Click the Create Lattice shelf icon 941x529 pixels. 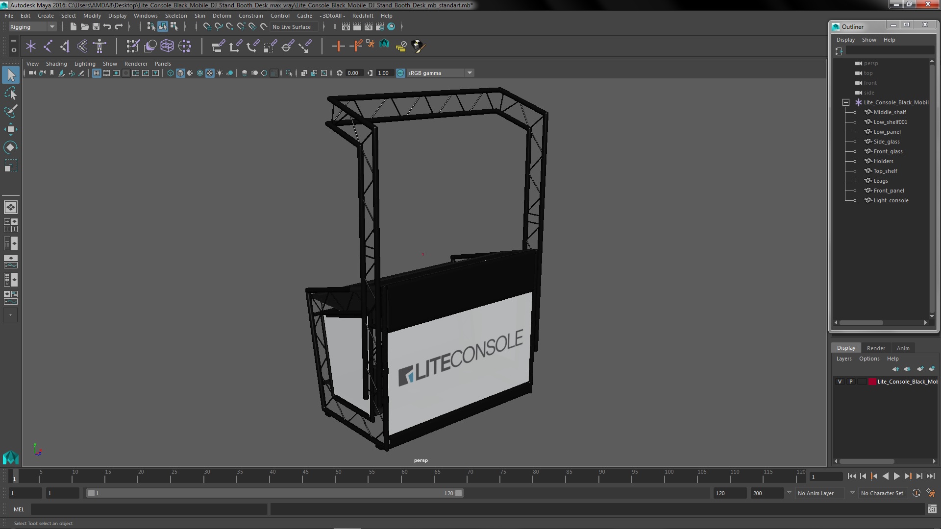click(x=167, y=46)
